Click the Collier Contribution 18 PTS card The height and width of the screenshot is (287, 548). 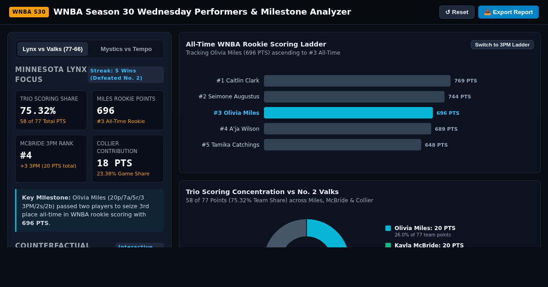pos(128,159)
